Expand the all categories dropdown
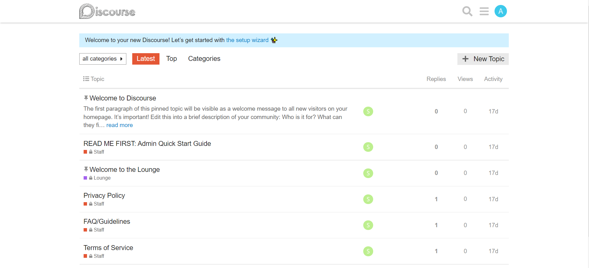The image size is (589, 268). pos(103,59)
